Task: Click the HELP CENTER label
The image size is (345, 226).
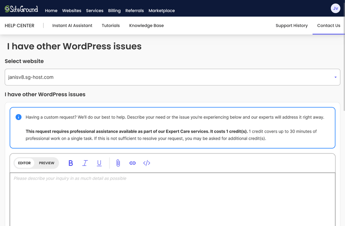Action: tap(19, 25)
